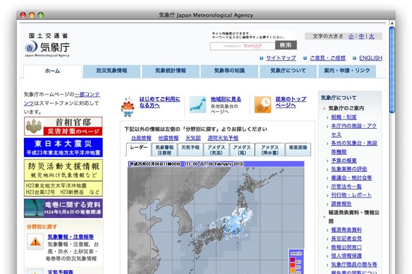This screenshot has width=412, height=274.
Task: Set text size to 小
Action: [351, 37]
